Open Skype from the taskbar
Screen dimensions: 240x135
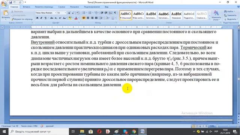pyautogui.click(x=125, y=132)
